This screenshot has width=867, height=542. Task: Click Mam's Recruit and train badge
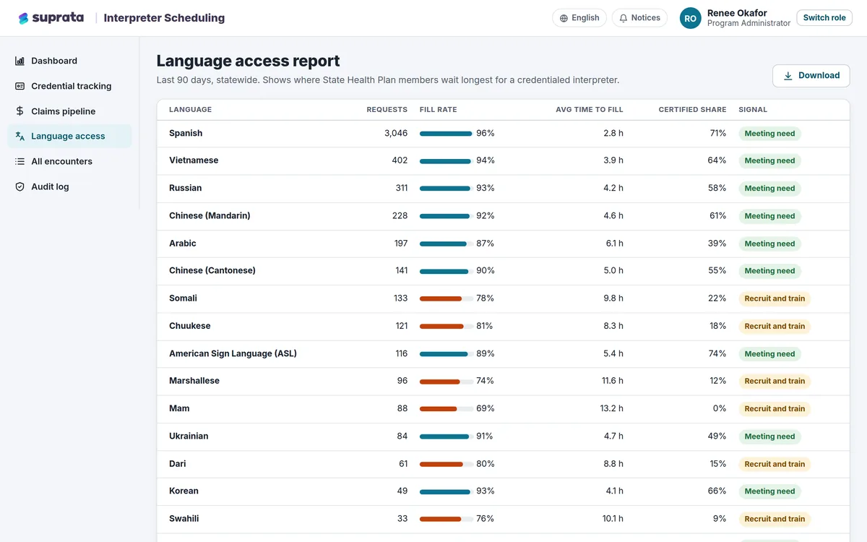click(775, 409)
